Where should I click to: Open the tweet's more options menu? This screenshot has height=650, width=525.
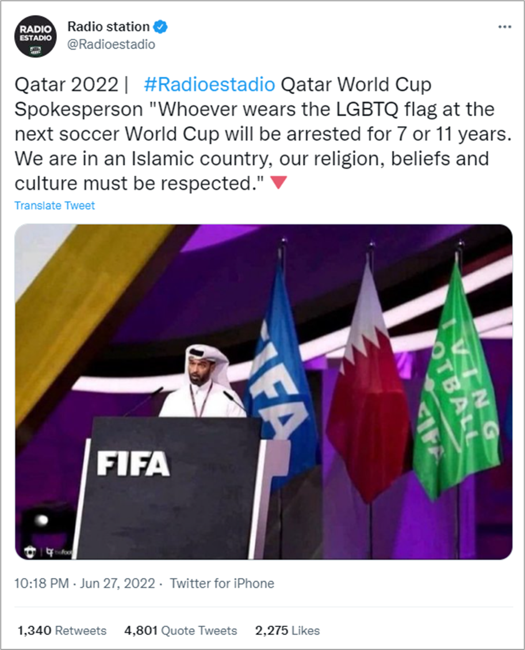coord(504,26)
